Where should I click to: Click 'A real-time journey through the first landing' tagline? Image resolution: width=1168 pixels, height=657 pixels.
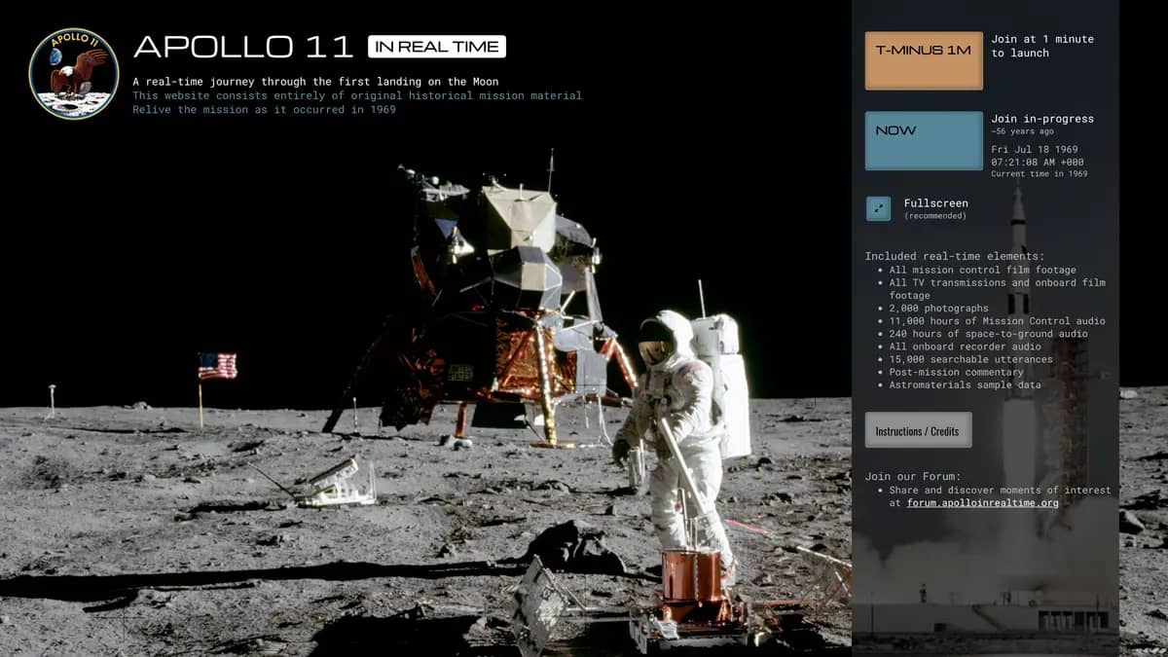pos(316,82)
